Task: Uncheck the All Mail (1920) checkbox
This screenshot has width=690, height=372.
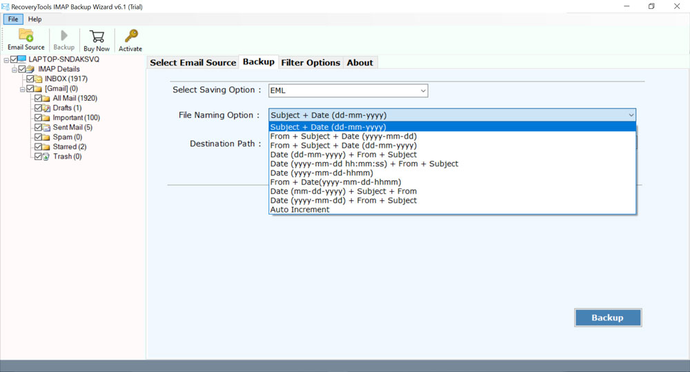Action: [x=38, y=98]
